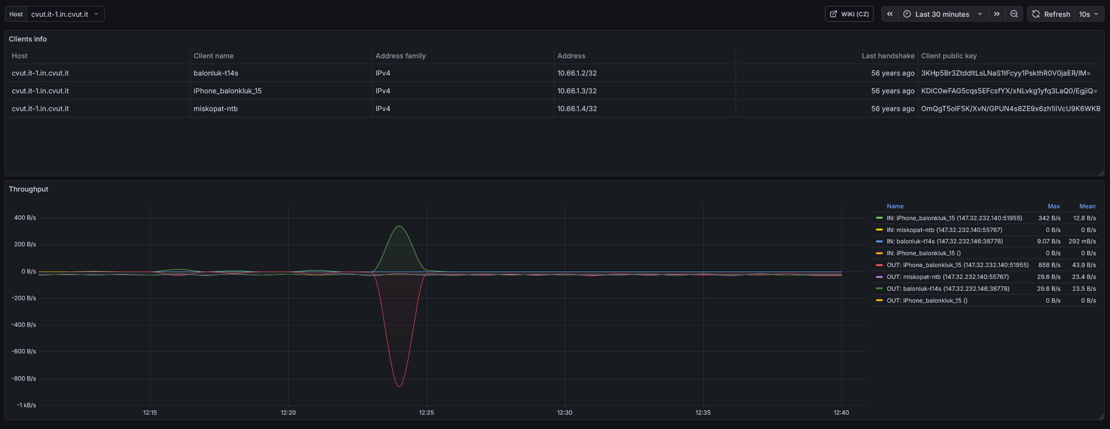Screen dimensions: 1110x429
Task: Open the WiKi (CZ) external link
Action: [849, 14]
